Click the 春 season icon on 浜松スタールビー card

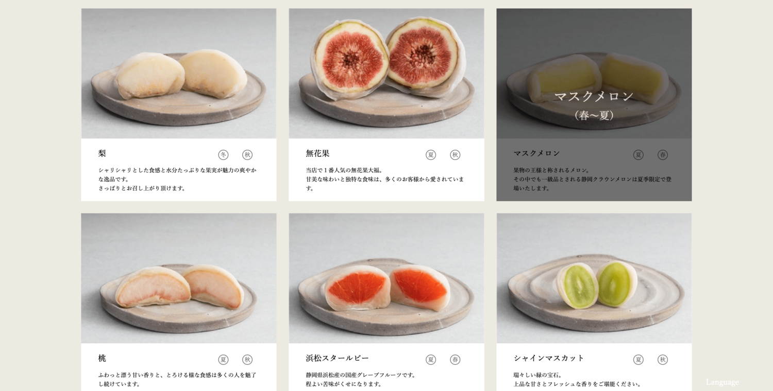455,360
